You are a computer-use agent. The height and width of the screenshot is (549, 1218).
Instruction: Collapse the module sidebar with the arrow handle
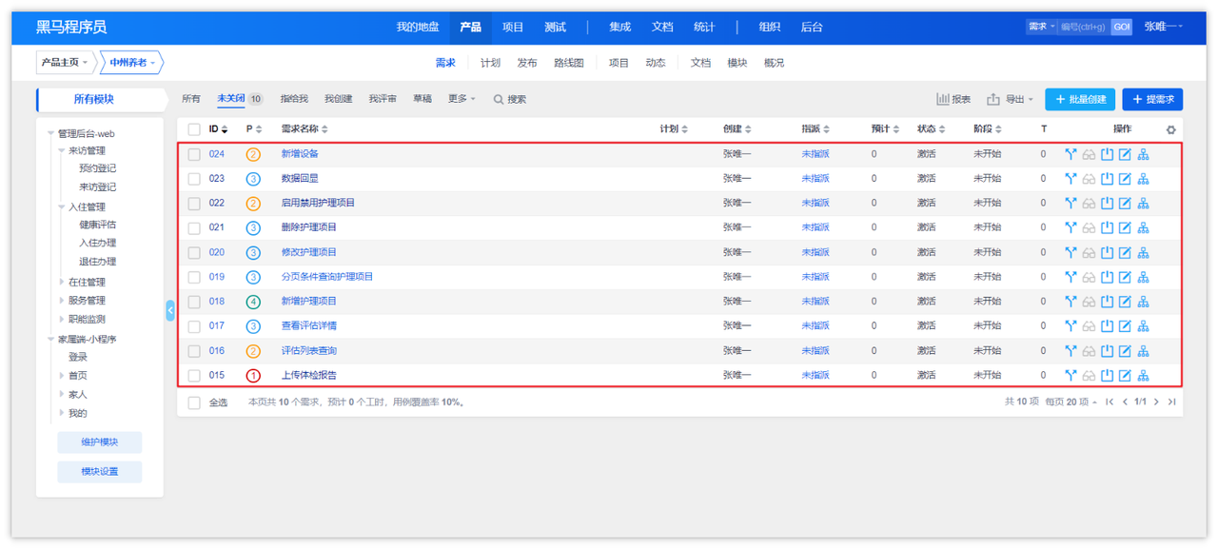[170, 310]
